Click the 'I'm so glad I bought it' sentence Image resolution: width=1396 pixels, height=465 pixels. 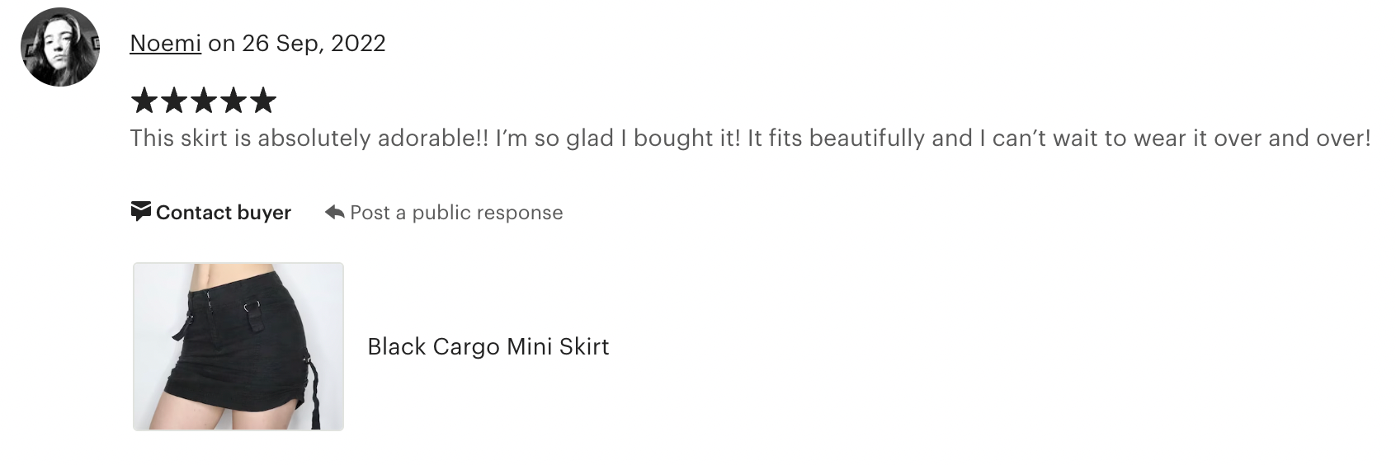pos(619,138)
